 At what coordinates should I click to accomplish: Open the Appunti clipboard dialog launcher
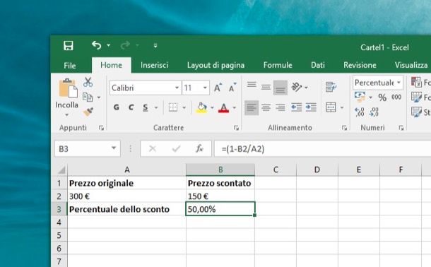(101, 128)
